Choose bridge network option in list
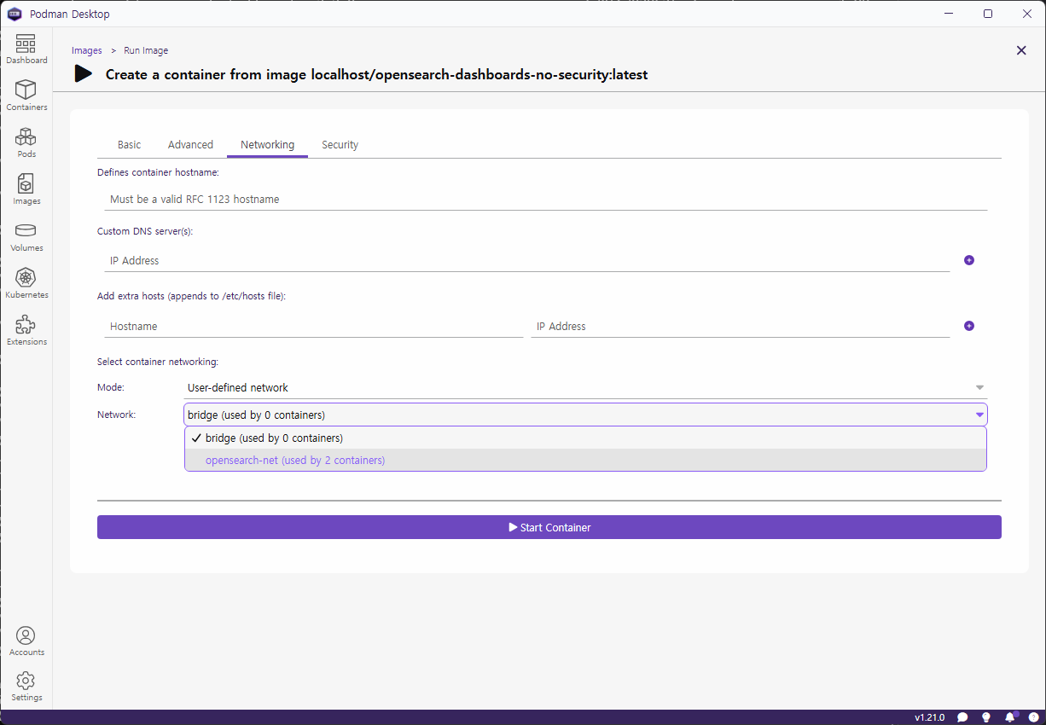The width and height of the screenshot is (1046, 725). 585,438
